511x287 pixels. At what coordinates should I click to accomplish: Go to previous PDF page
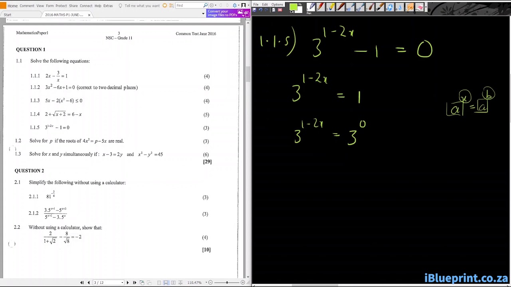tap(89, 283)
